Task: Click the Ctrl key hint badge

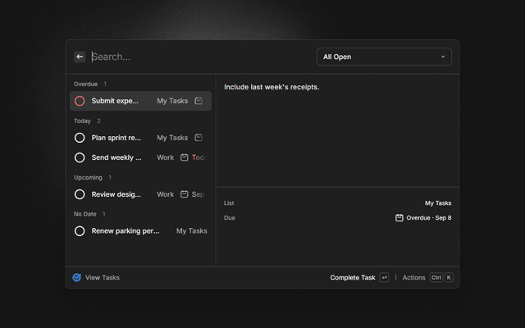Action: 436,277
